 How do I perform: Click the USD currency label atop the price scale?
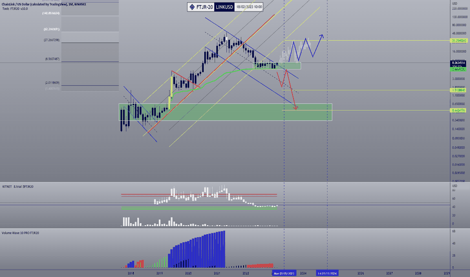click(x=455, y=4)
